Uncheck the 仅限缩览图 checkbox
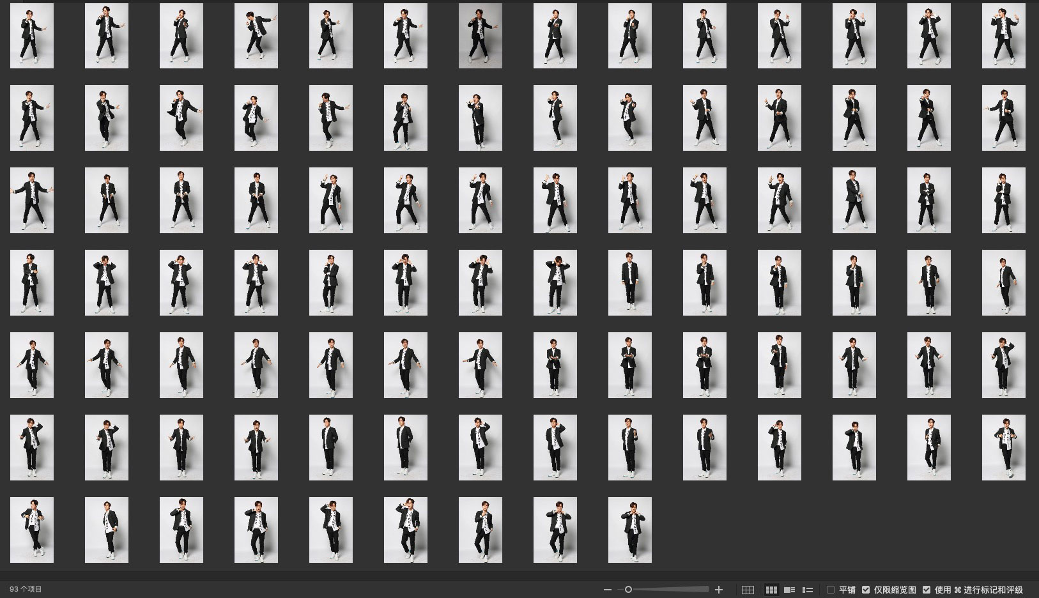Screen dimensions: 1039x598 (x=866, y=590)
